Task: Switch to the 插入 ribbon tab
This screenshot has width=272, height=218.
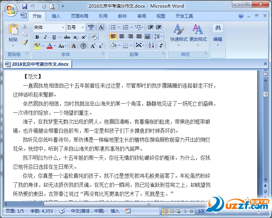Action: (x=56, y=16)
